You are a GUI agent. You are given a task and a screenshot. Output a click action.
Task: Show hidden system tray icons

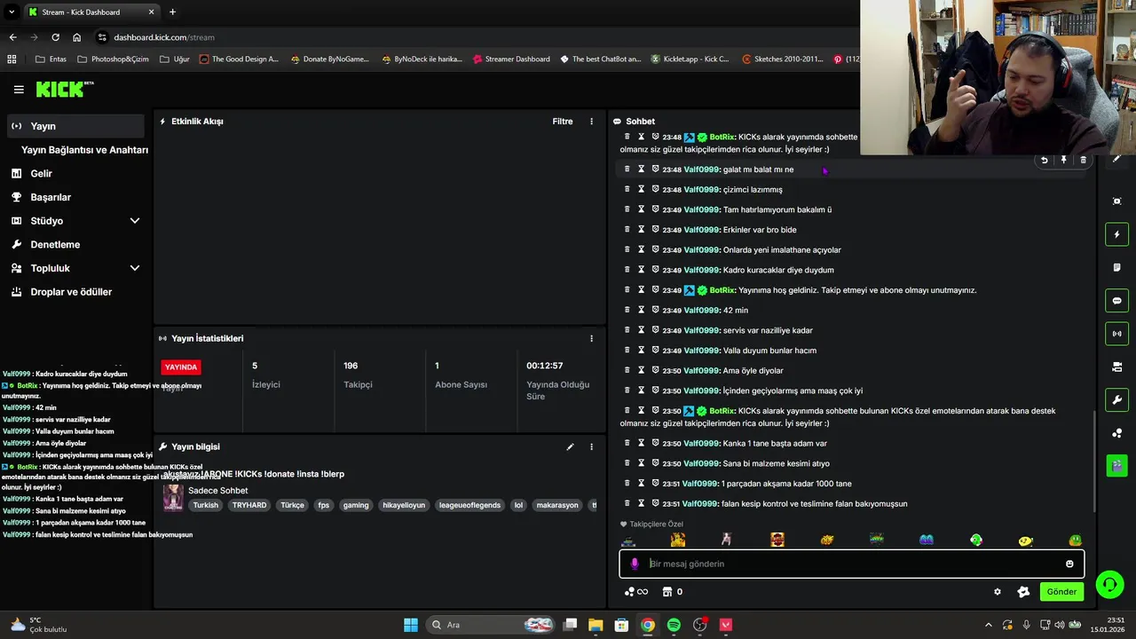coord(989,625)
